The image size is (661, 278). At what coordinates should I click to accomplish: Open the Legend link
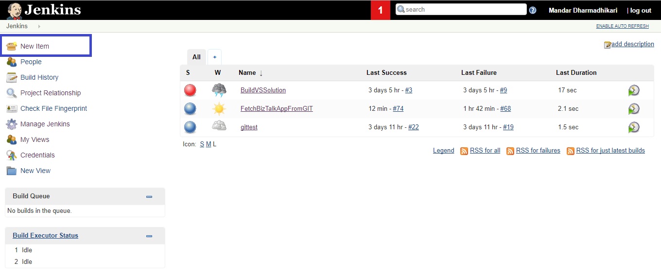click(443, 151)
